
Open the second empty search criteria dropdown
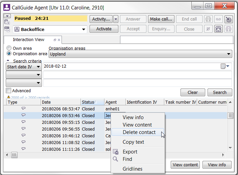(x=24, y=75)
